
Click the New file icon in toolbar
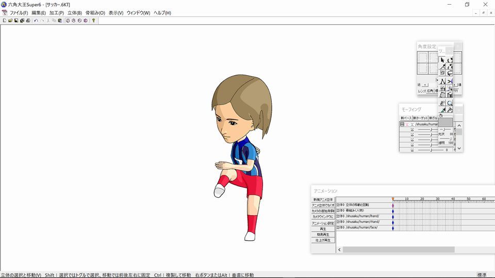point(5,21)
